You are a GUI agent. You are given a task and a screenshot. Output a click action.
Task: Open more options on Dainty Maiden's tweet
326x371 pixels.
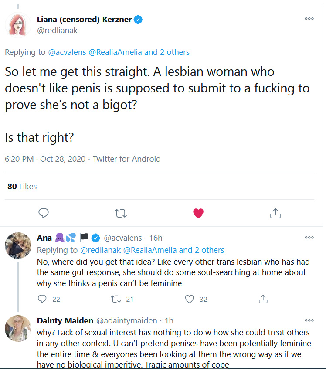pyautogui.click(x=309, y=320)
